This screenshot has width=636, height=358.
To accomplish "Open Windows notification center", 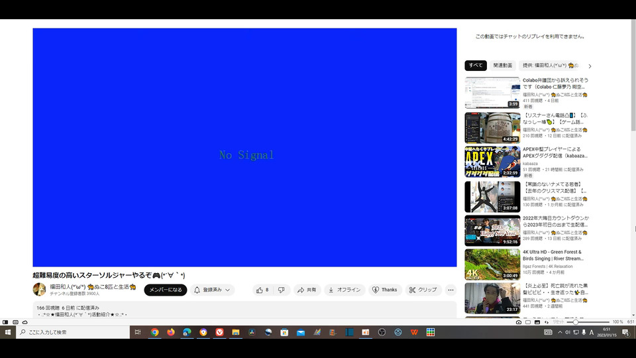I will click(626, 332).
